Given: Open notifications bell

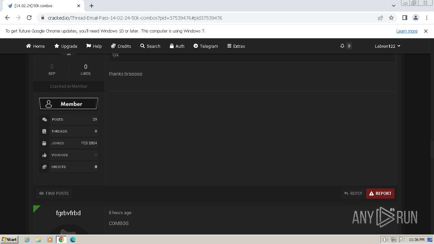Looking at the screenshot, I should [x=342, y=46].
